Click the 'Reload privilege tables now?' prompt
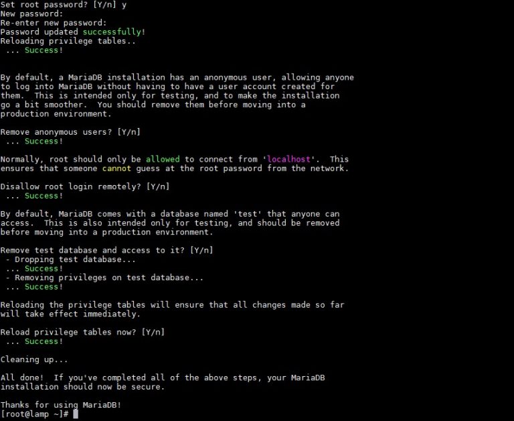 (x=82, y=332)
